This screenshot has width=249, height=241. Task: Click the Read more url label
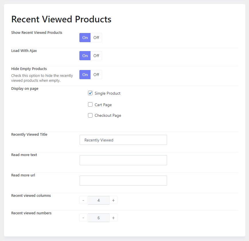(23, 175)
